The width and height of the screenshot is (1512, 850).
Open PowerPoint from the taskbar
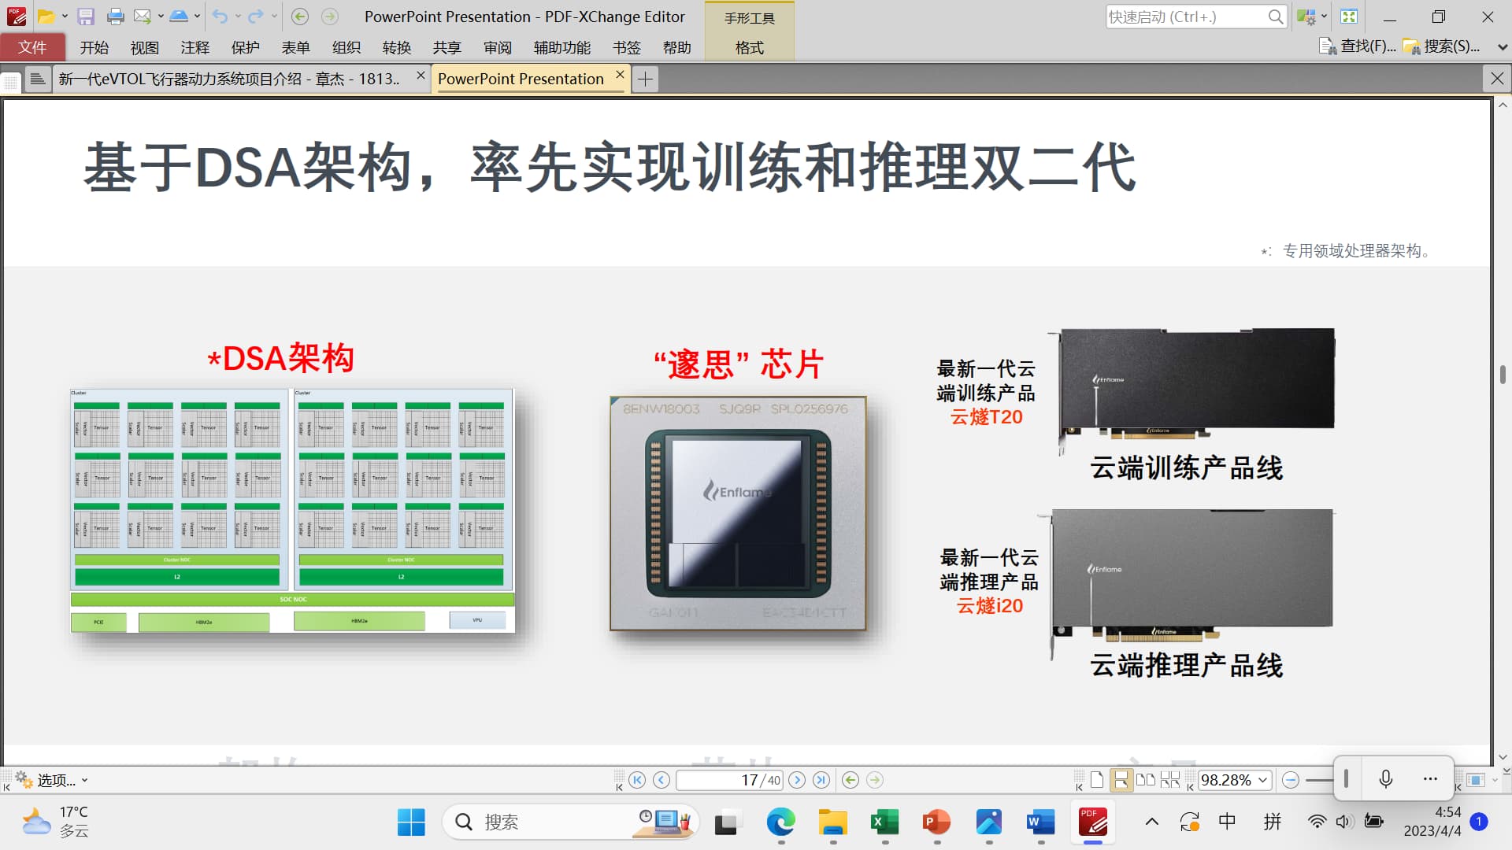[x=936, y=822]
